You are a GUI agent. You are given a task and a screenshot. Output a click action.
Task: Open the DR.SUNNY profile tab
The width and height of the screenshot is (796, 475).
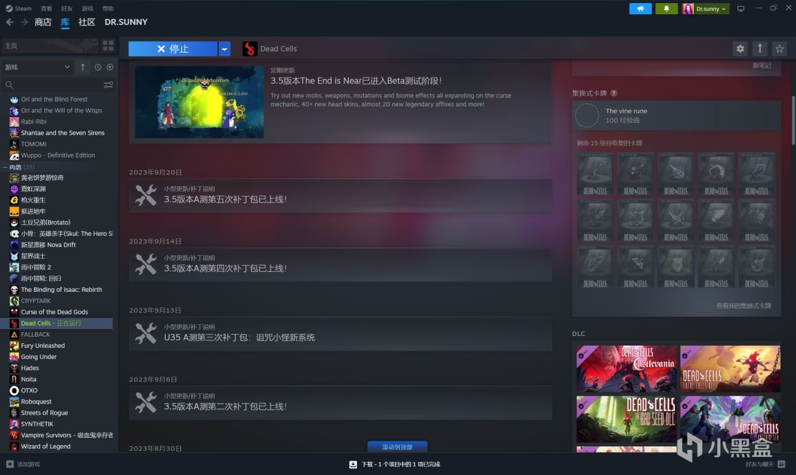tap(126, 22)
